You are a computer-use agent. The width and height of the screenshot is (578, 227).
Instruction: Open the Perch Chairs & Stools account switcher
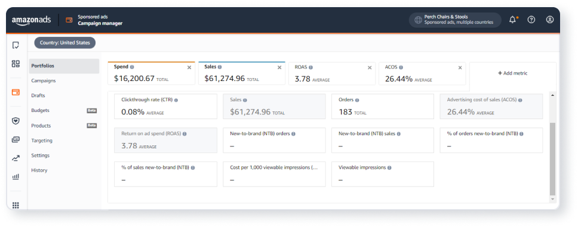455,20
